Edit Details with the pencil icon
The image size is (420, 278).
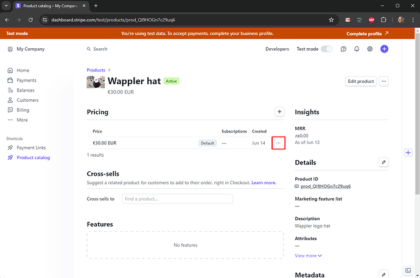(x=383, y=162)
